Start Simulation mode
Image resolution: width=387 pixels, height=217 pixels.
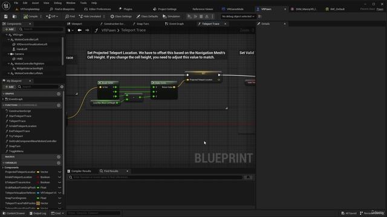coord(171,16)
